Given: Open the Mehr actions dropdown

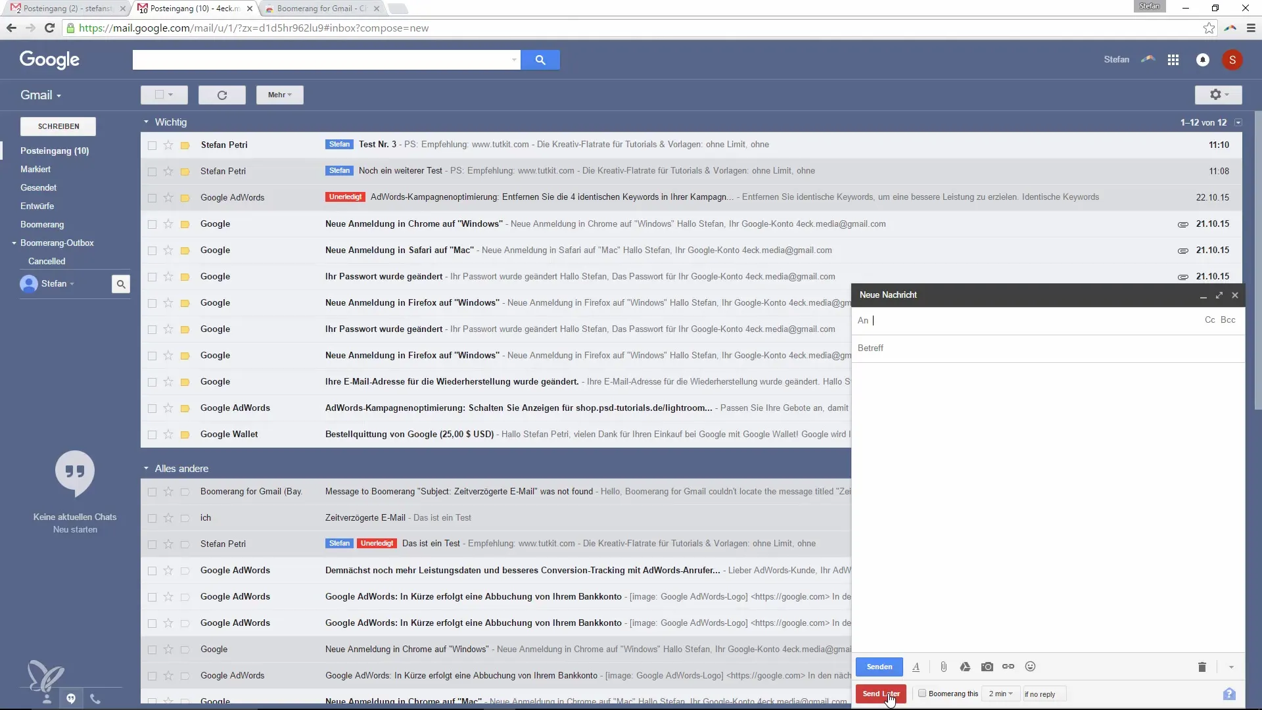Looking at the screenshot, I should (x=280, y=95).
